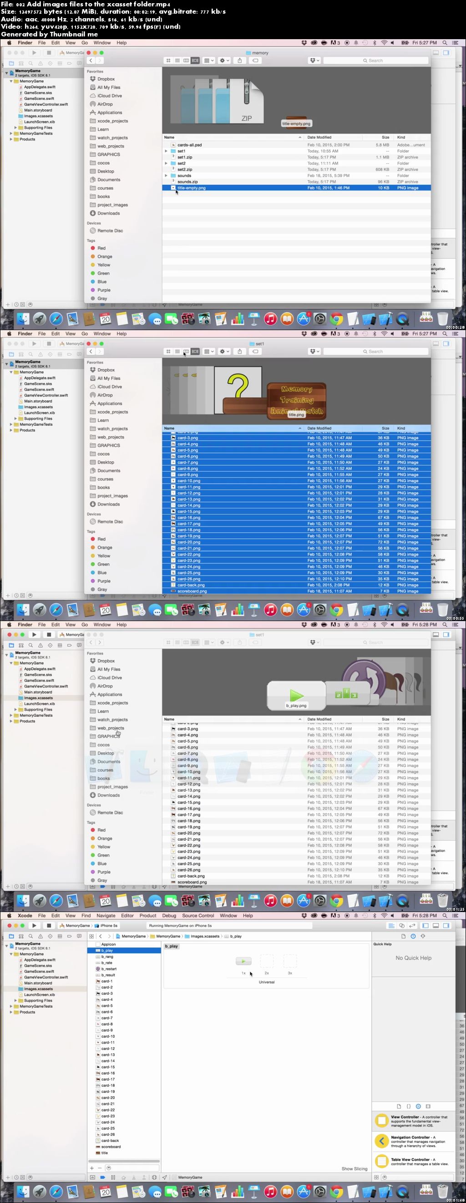The height and width of the screenshot is (1203, 466).
Task: Expand the set2 folder in the memory window
Action: (166, 163)
